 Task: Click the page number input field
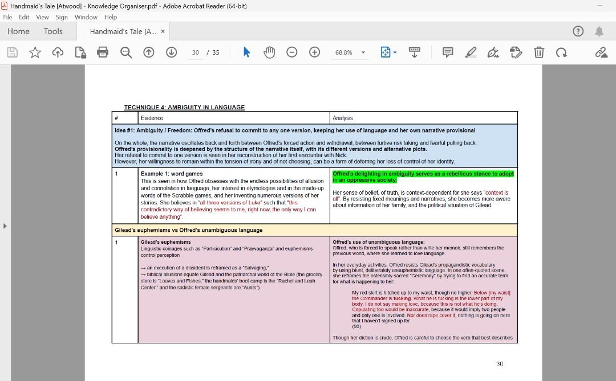[x=196, y=52]
